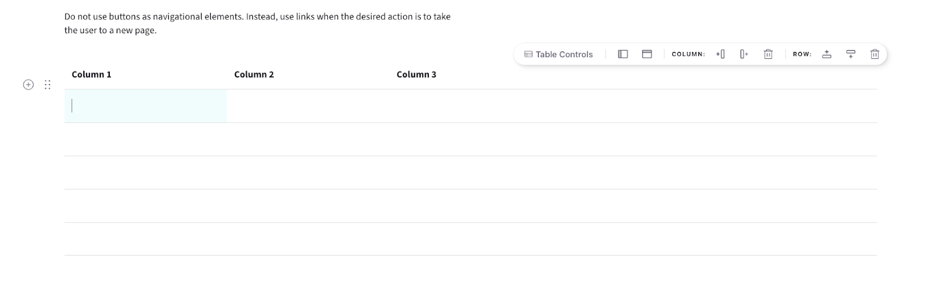935x297 pixels.
Task: Click the paragraph about navigational buttons
Action: 257,23
